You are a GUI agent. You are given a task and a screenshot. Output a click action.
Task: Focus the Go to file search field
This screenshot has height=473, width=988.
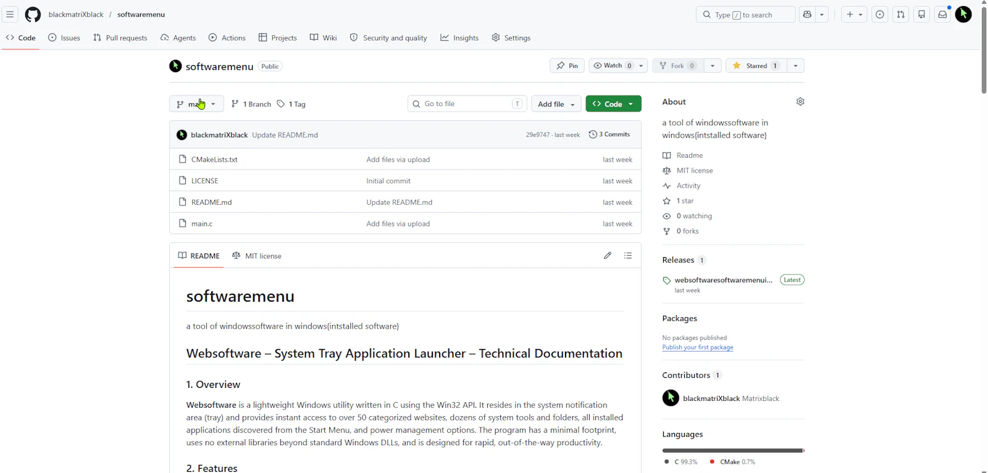[467, 104]
